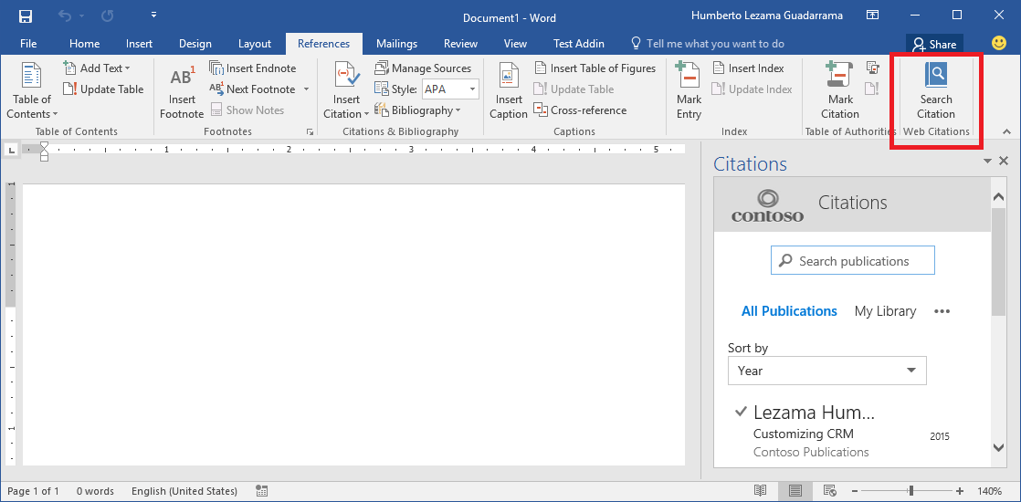Switch to the Review tab

461,44
